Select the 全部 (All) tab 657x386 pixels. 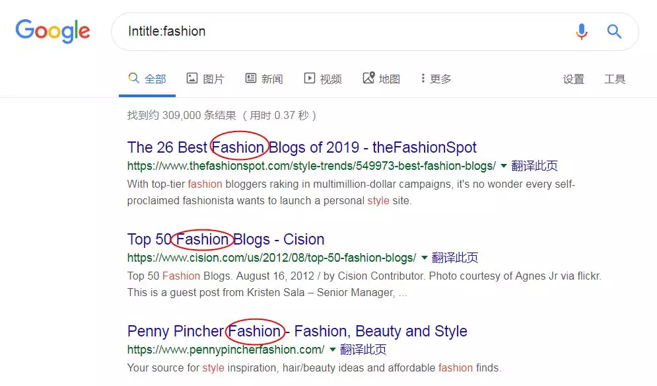click(x=147, y=79)
